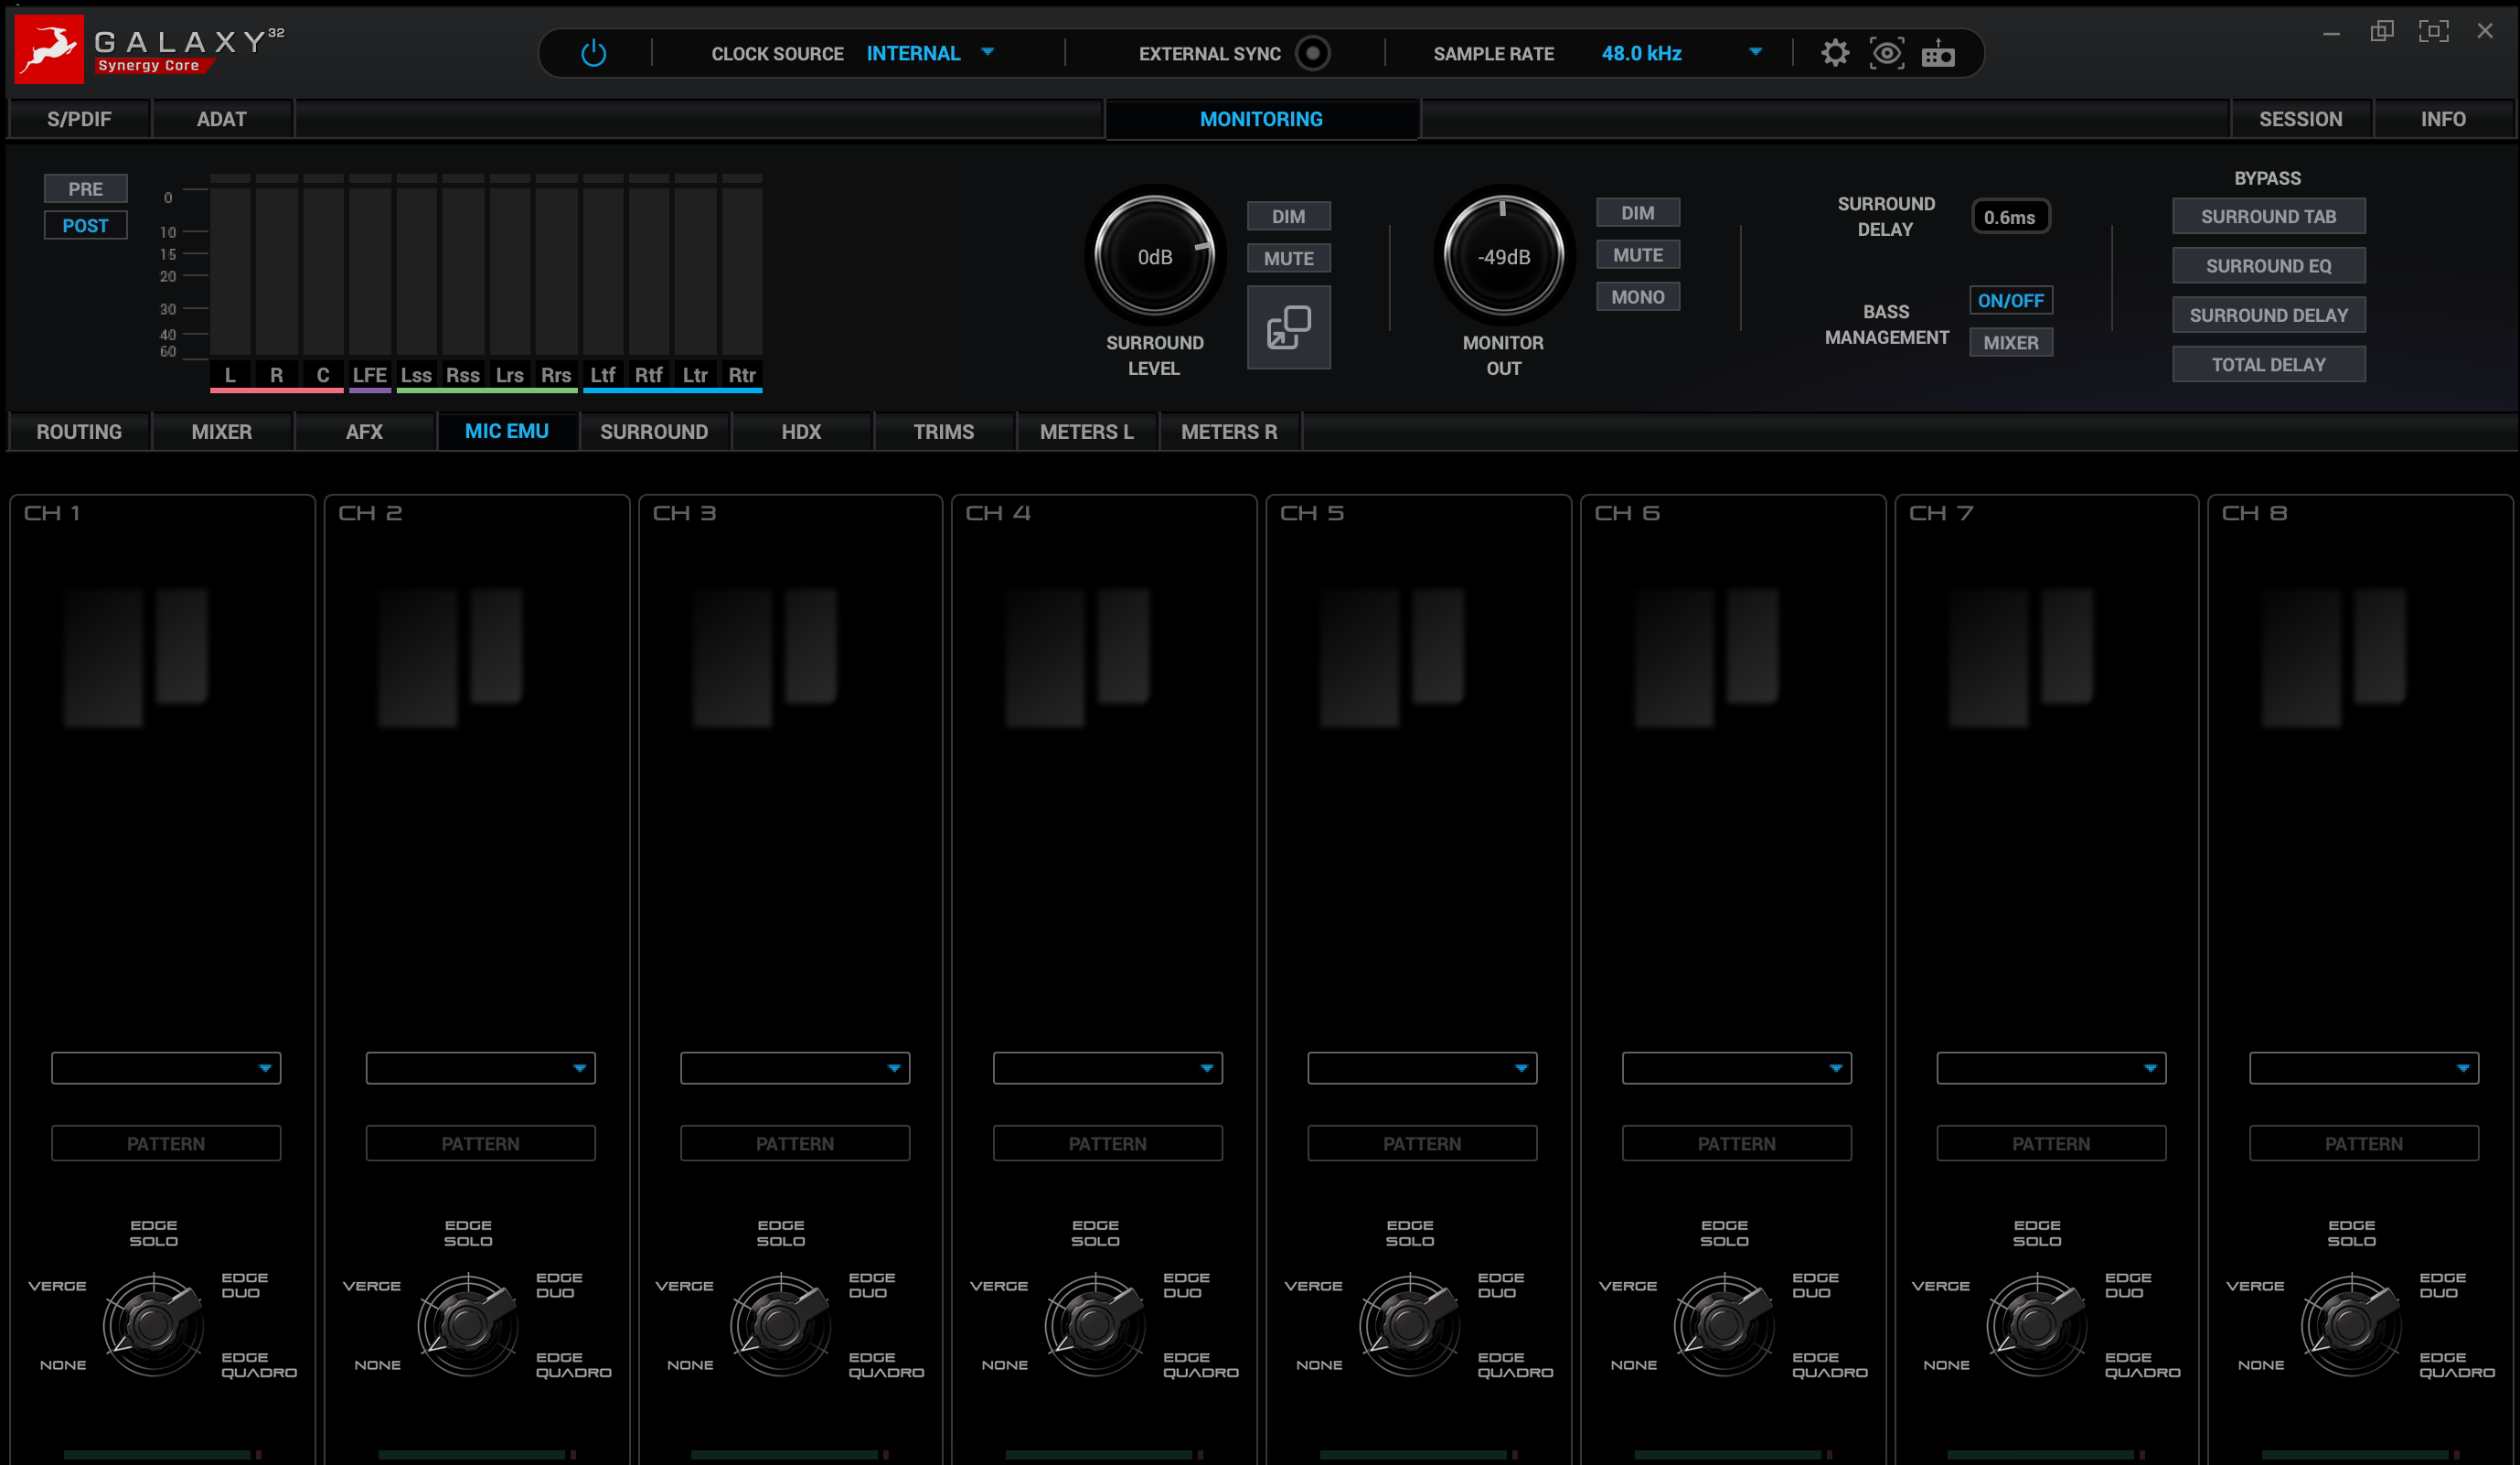
Task: Click the robot-shaped toolbar icon
Action: click(x=1938, y=54)
